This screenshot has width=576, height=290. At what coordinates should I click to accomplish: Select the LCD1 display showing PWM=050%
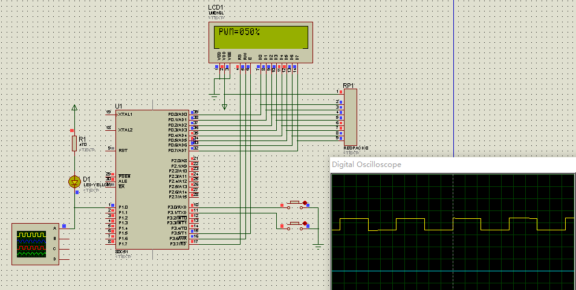click(260, 42)
